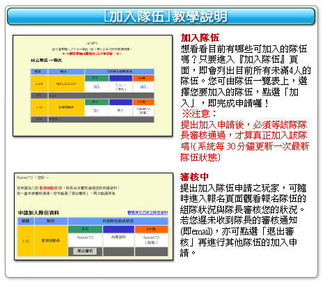Select the red 加入隊伍 section heading
This screenshot has width=325, height=284.
click(x=200, y=38)
